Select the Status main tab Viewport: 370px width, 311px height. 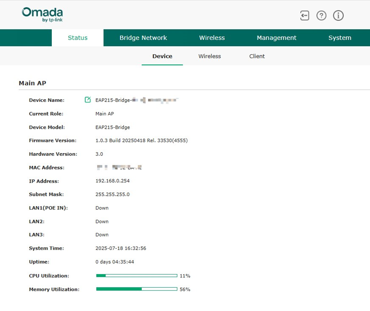click(78, 38)
